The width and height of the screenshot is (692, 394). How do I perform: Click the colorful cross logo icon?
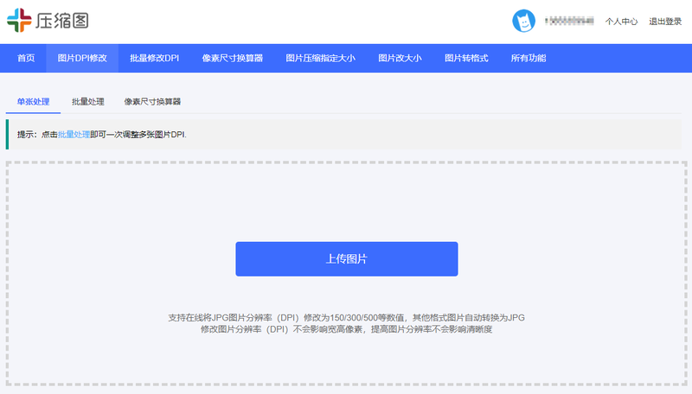[18, 20]
